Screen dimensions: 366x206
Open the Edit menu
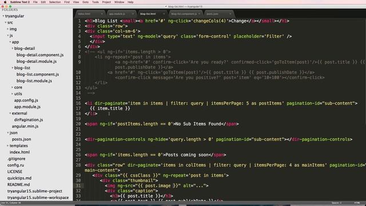(43, 2)
